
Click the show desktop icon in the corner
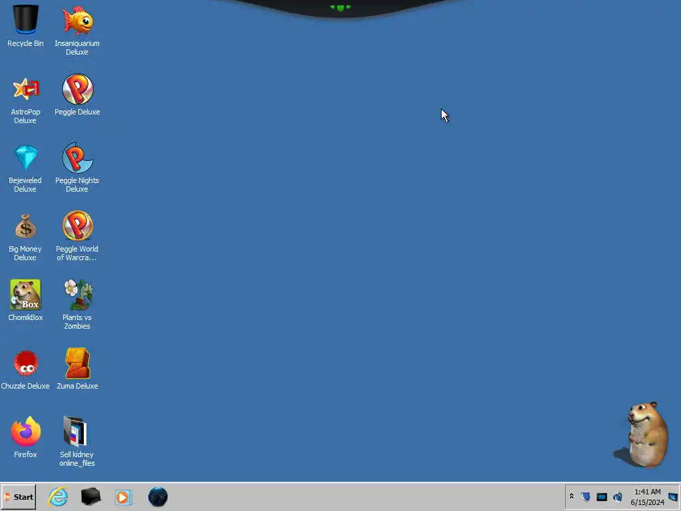click(673, 496)
